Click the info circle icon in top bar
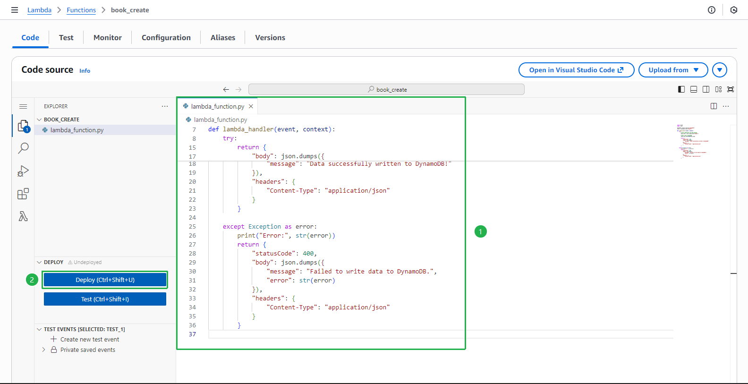The height and width of the screenshot is (384, 748). 712,10
